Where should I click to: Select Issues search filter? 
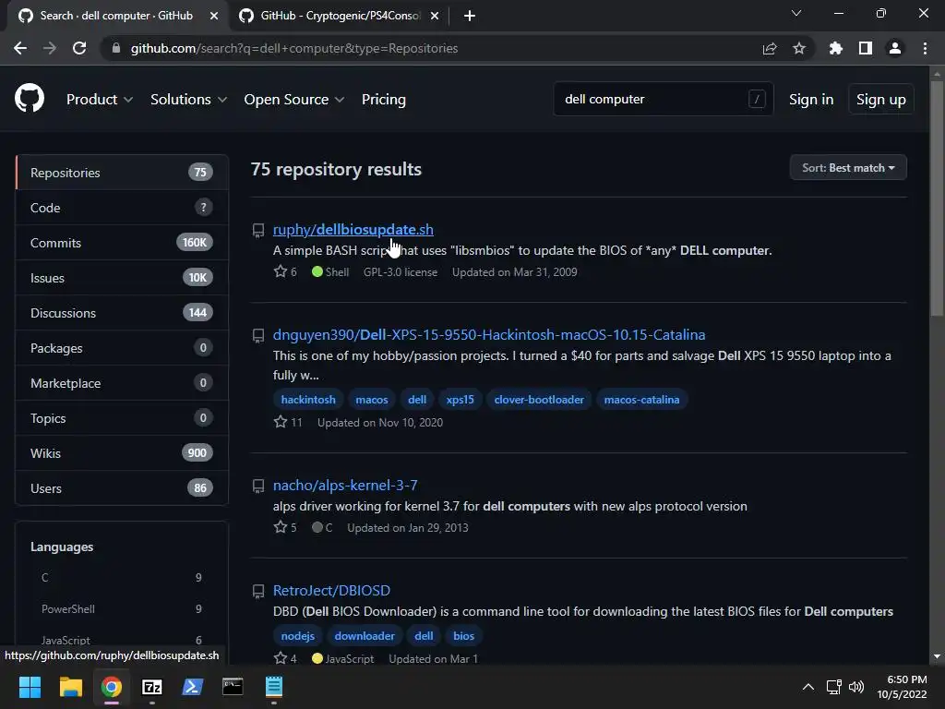[122, 277]
